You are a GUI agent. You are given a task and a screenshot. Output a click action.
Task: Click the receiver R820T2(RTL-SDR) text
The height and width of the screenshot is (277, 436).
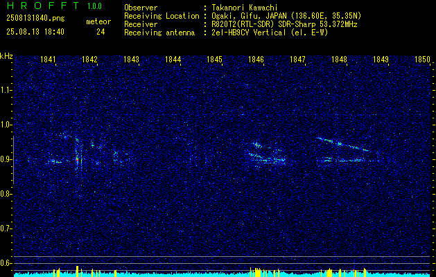[x=243, y=24]
